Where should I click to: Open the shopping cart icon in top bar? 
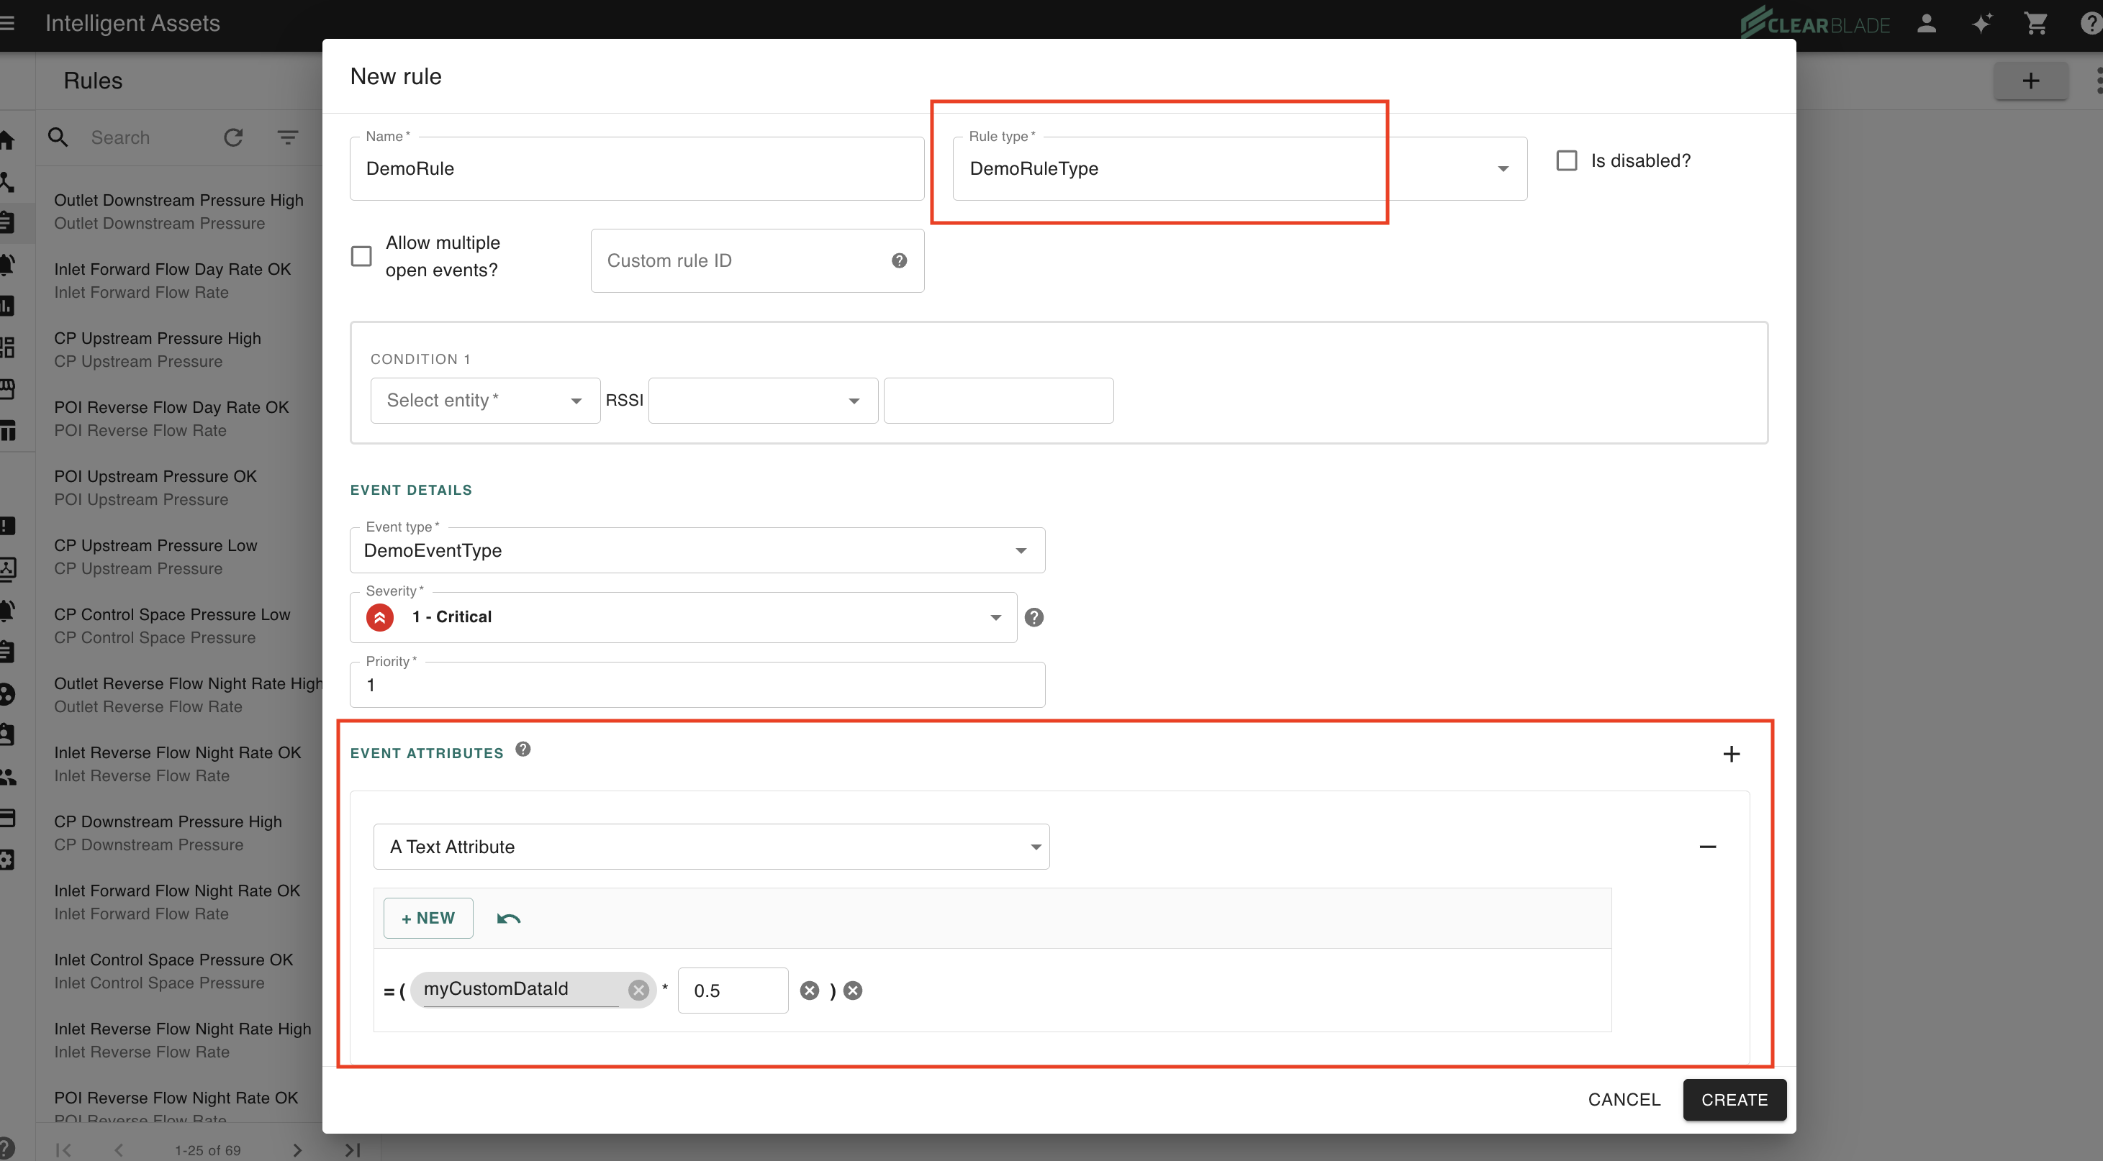click(2036, 23)
